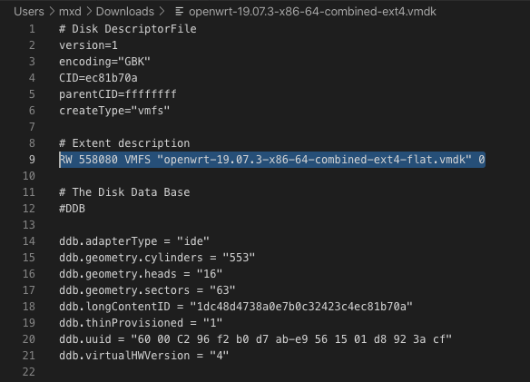The image size is (530, 382).
Task: Click line number 22 in the gutter
Action: click(x=29, y=372)
